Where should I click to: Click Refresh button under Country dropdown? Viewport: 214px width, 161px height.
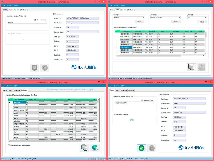click(140, 21)
